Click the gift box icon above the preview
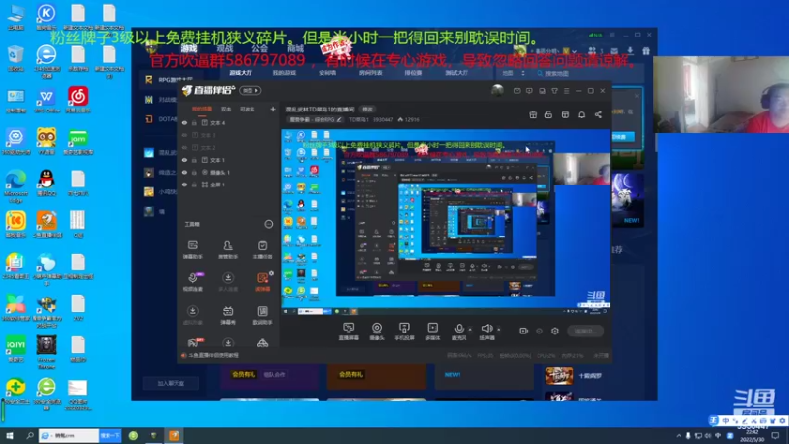The height and width of the screenshot is (444, 789). click(x=533, y=114)
